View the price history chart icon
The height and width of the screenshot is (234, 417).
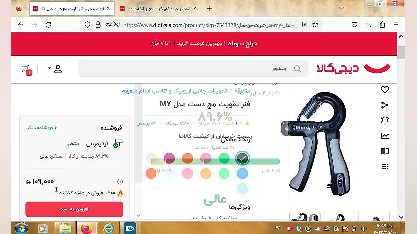[385, 136]
